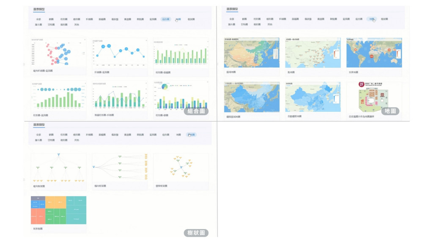The height and width of the screenshot is (243, 433).
Task: Open the 橫向樹架圖 horizontal tree thumbnail
Action: (x=120, y=167)
